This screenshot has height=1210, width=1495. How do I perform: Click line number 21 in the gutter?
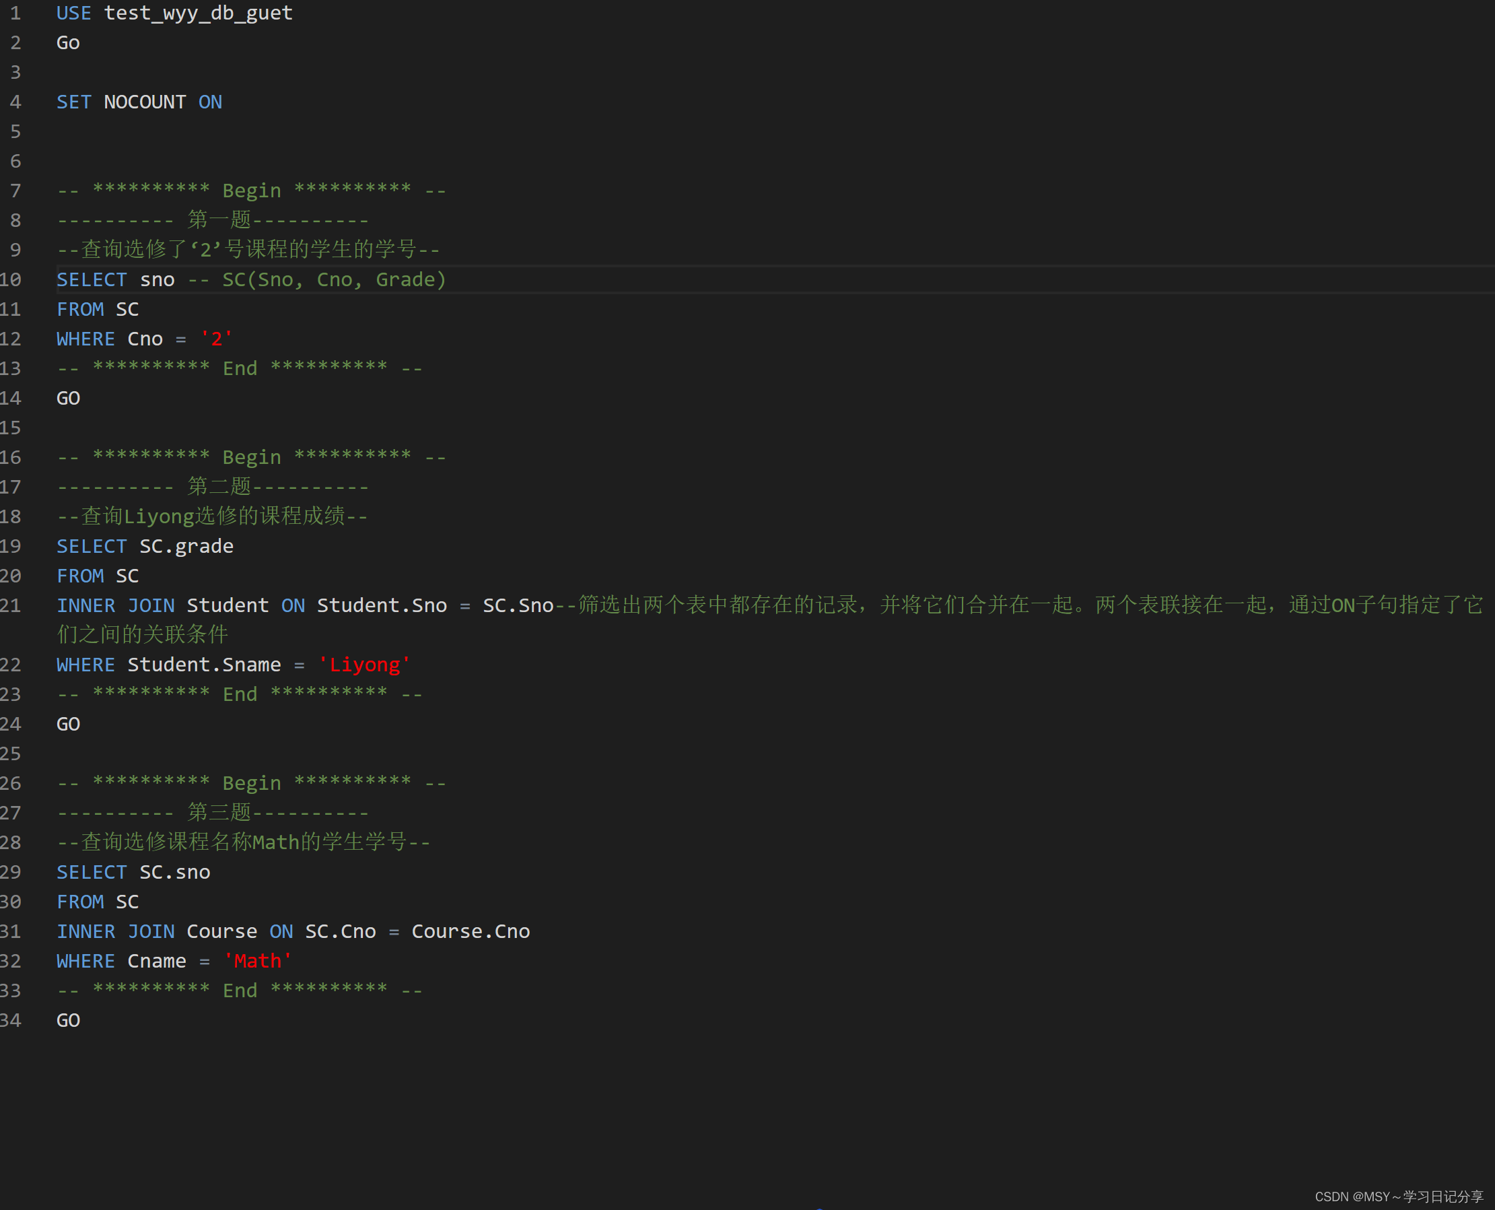click(x=11, y=606)
